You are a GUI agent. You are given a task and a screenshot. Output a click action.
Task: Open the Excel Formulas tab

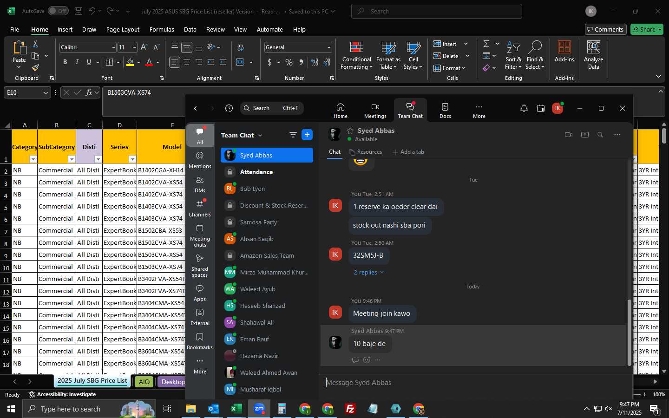click(162, 29)
